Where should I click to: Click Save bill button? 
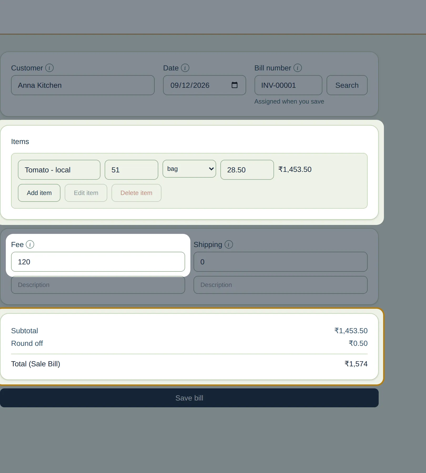point(189,398)
